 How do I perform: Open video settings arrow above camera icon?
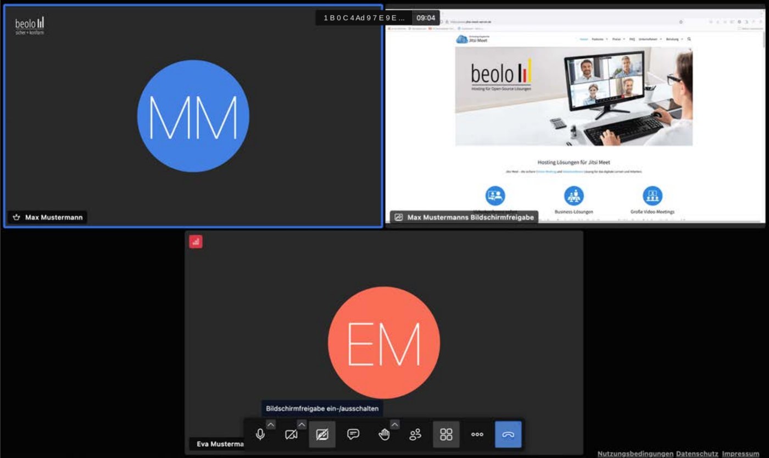302,424
